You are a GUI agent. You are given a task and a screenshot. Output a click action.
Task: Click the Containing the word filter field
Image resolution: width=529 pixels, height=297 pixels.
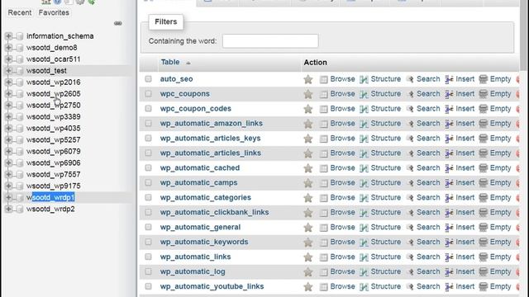click(x=270, y=41)
